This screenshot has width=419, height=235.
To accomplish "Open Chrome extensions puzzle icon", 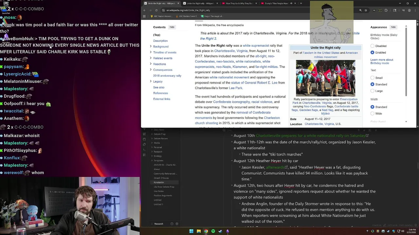I will 386,10.
